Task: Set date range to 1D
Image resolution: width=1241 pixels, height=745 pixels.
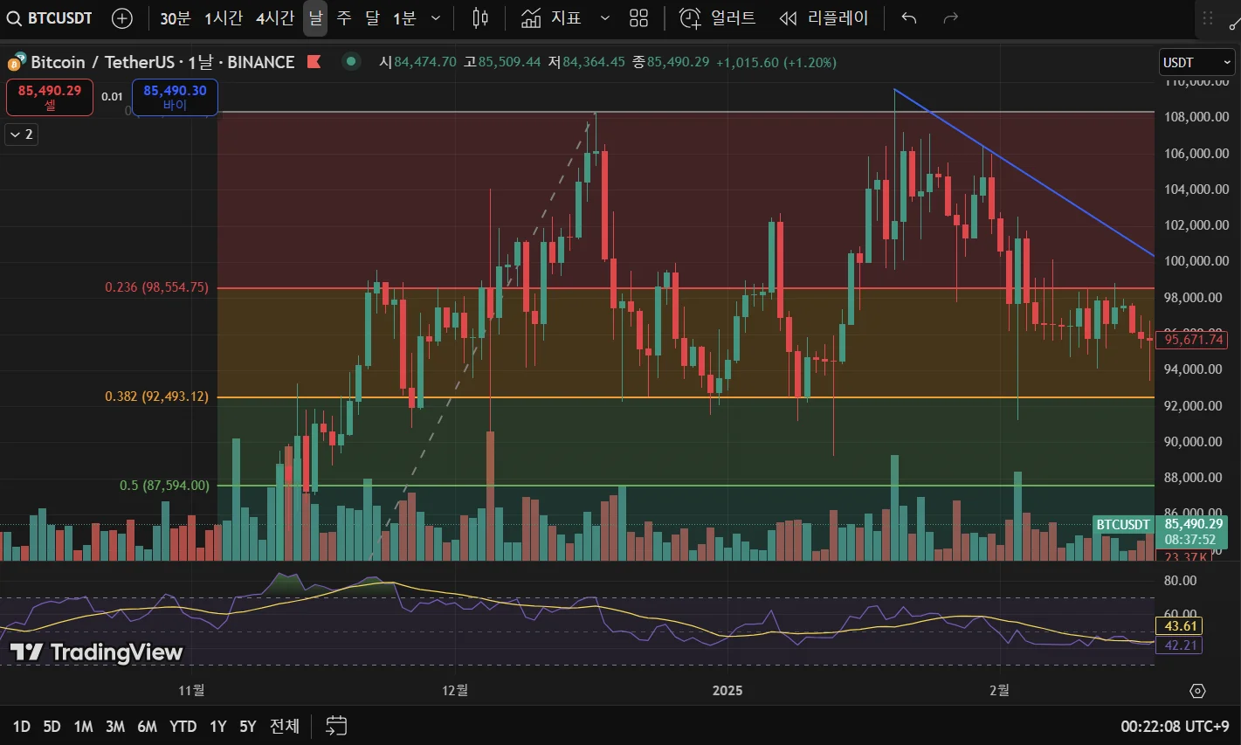Action: (22, 727)
